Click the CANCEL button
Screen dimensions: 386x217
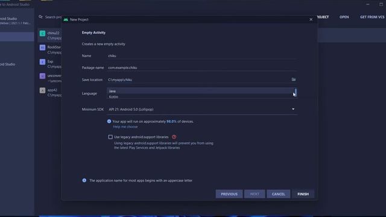click(279, 194)
